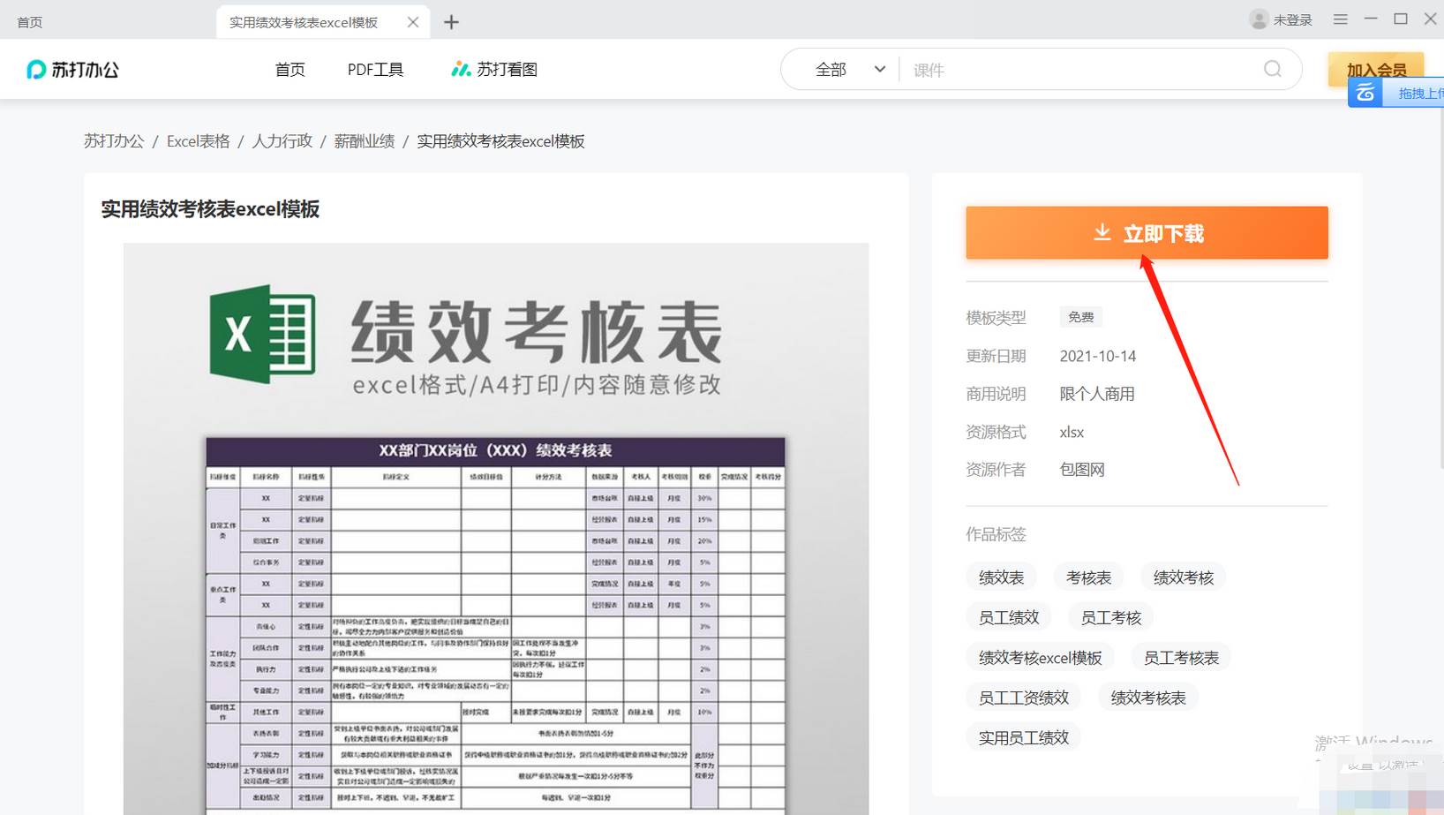Go to 苏打办公 breadcrumb link

point(114,141)
